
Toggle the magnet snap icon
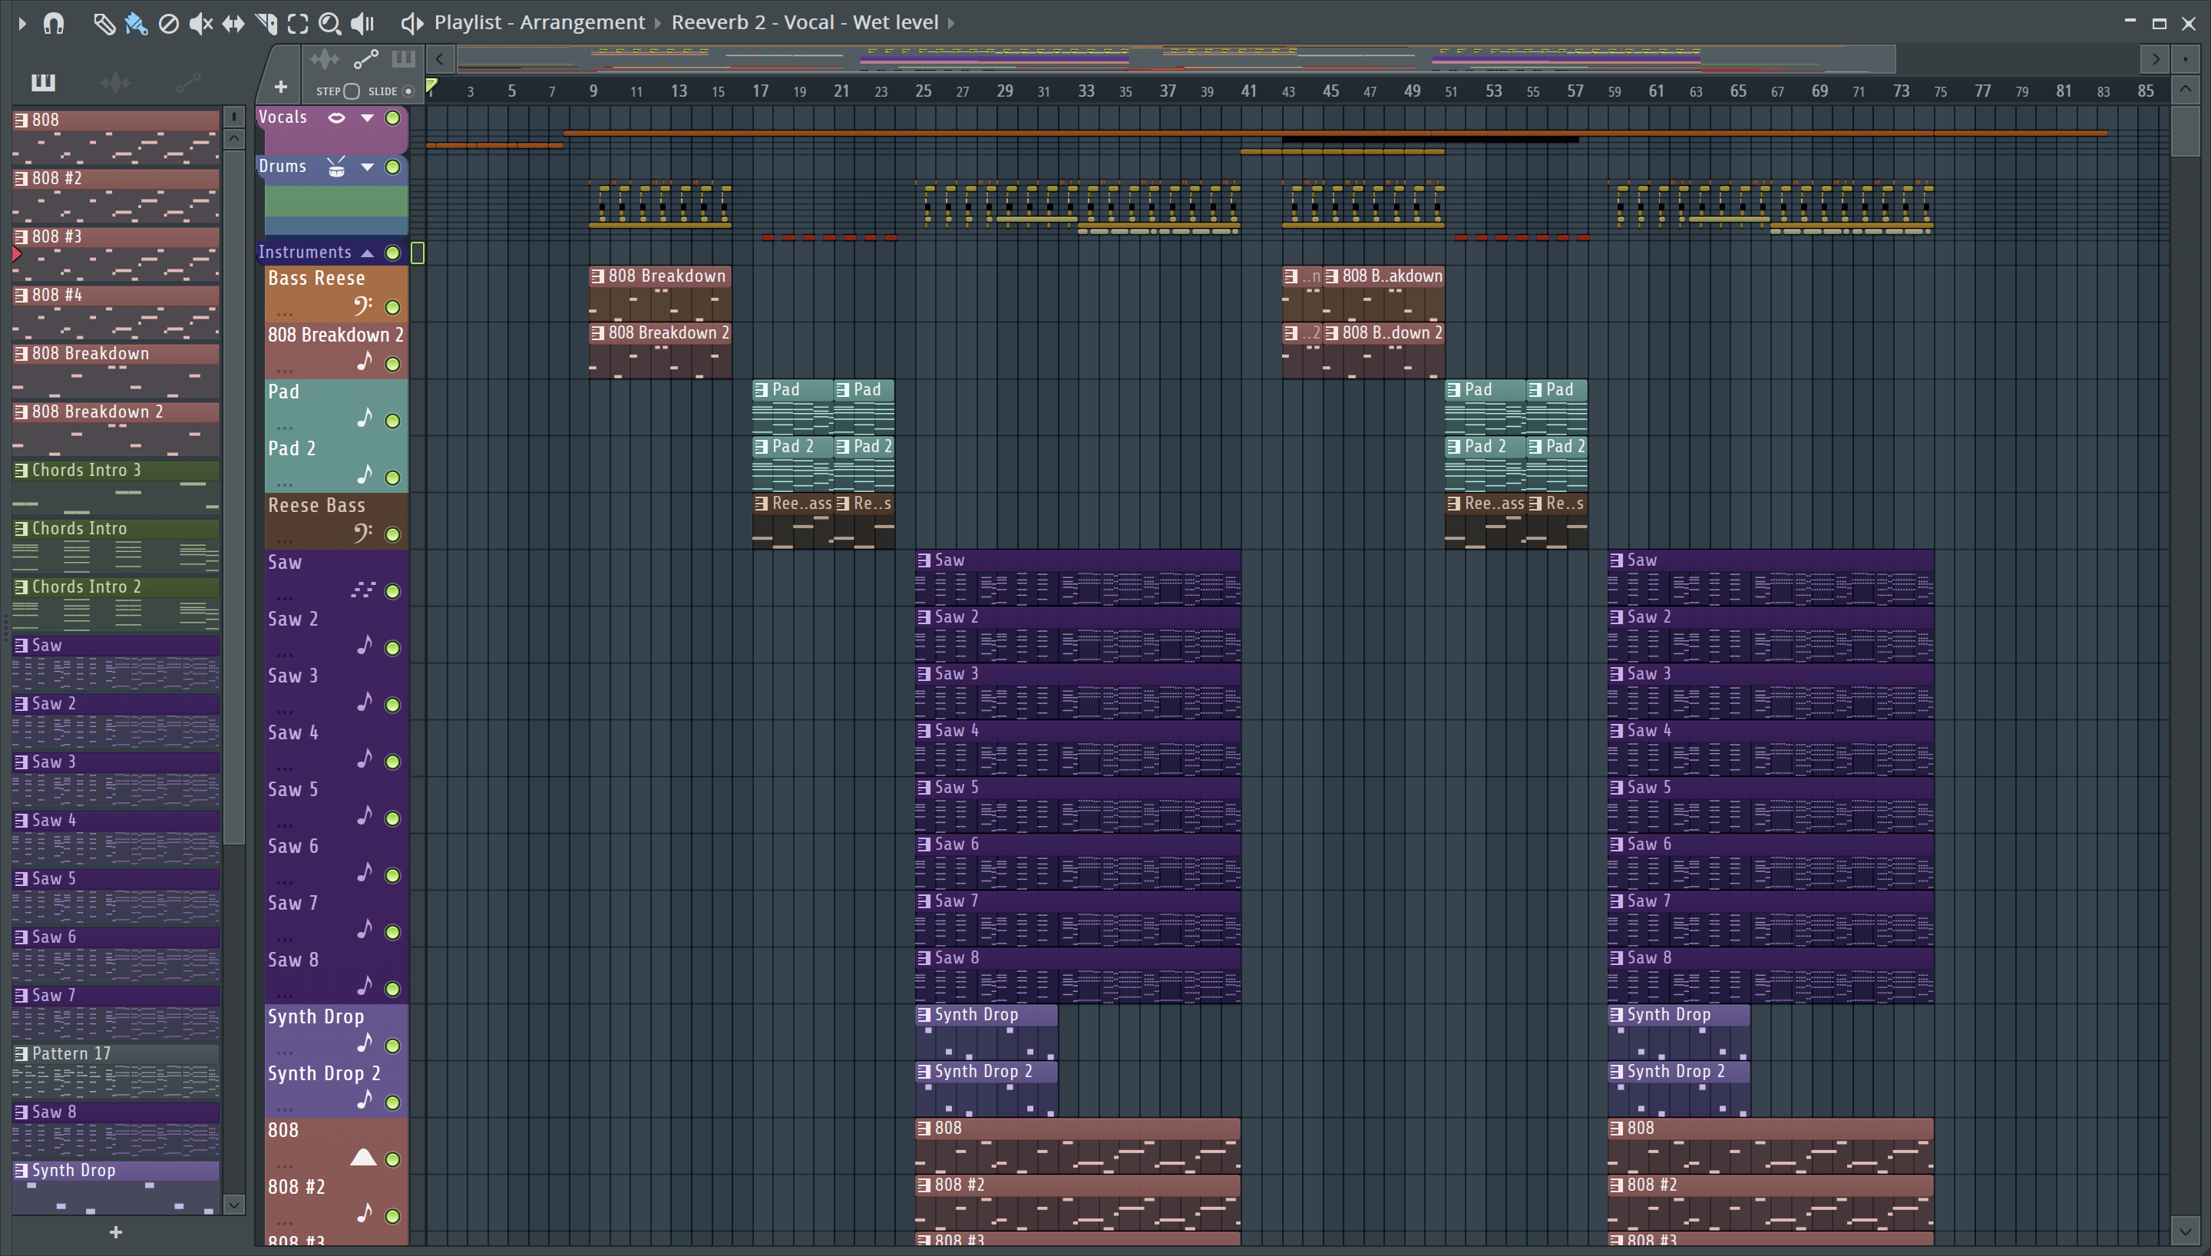[x=54, y=23]
